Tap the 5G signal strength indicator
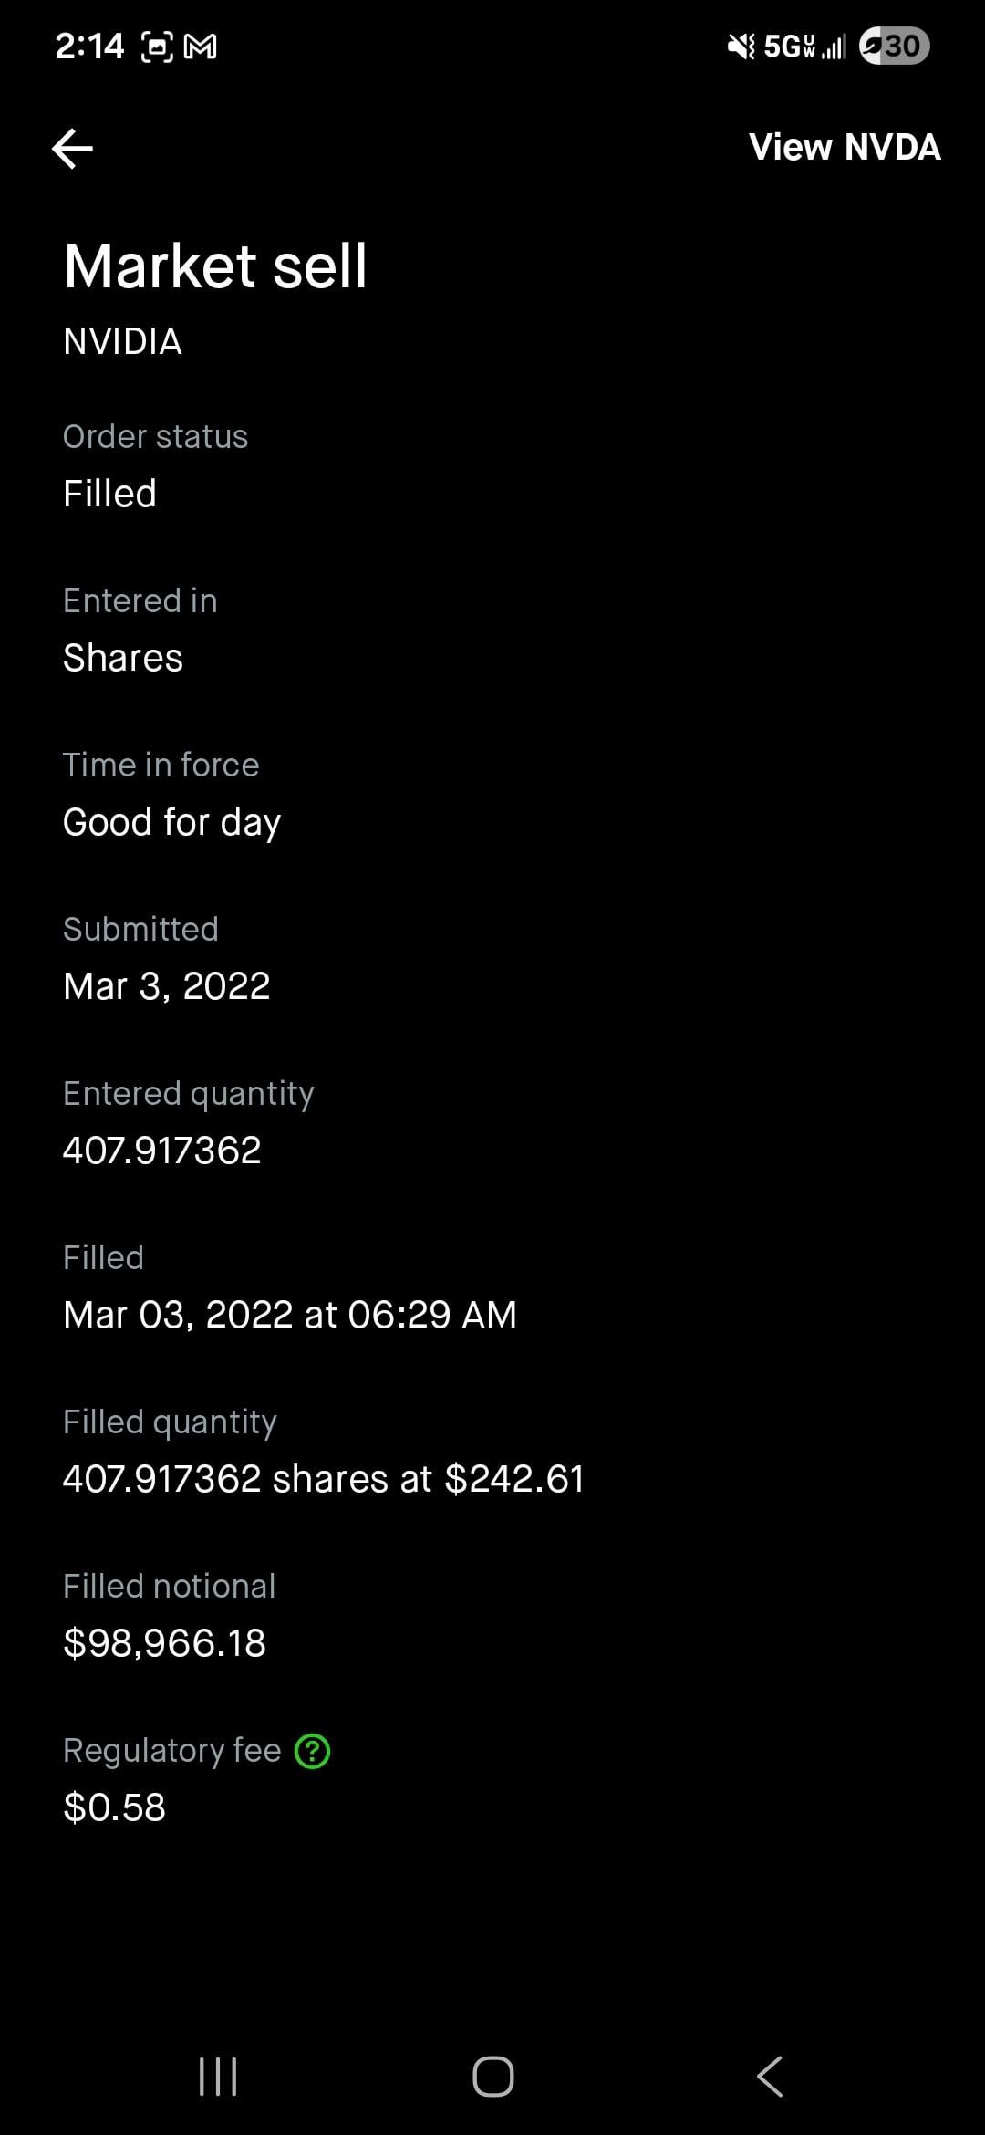 coord(804,46)
